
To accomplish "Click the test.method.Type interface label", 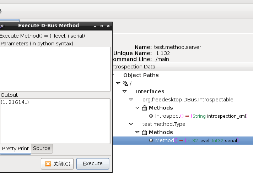I will pyautogui.click(x=164, y=124).
